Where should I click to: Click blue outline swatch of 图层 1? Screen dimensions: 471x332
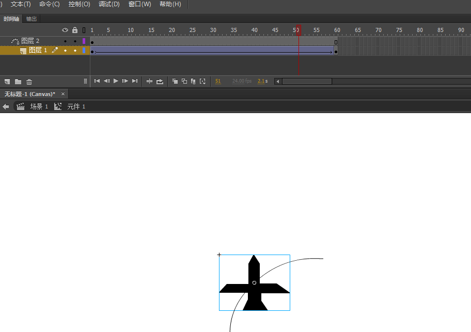pyautogui.click(x=84, y=50)
